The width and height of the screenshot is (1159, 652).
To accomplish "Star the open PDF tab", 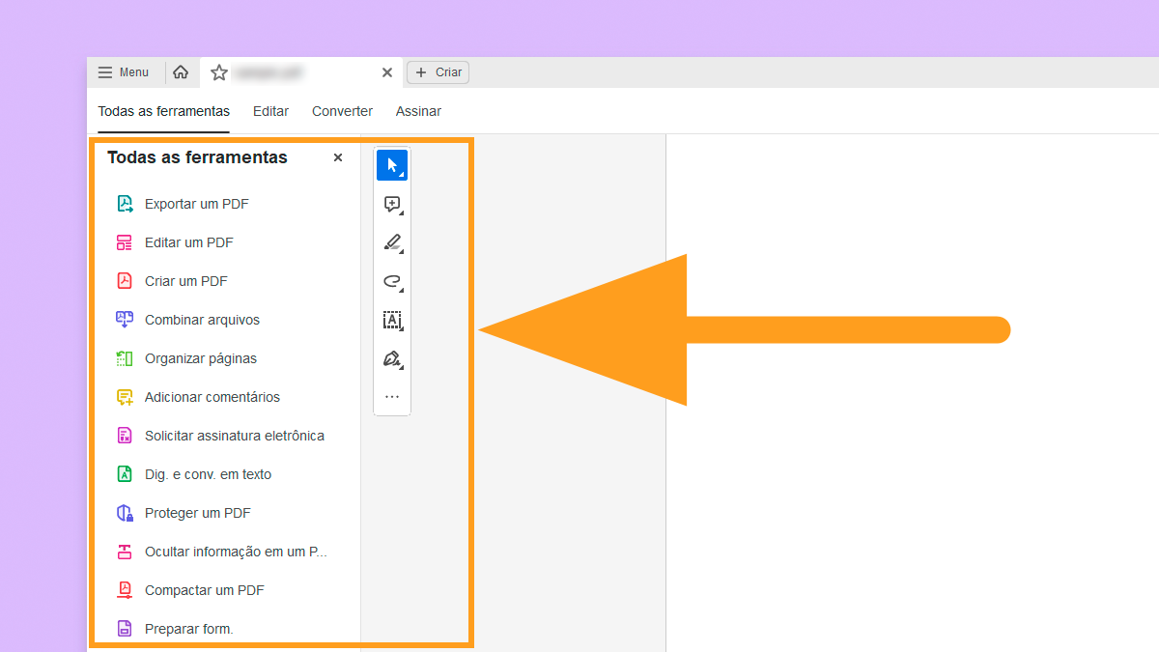I will (x=219, y=72).
